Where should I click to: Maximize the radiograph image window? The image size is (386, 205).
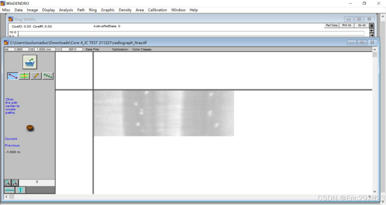click(x=362, y=43)
